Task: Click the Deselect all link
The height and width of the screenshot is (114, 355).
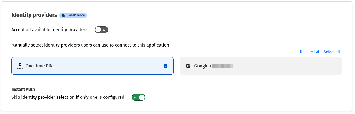Action: [310, 52]
